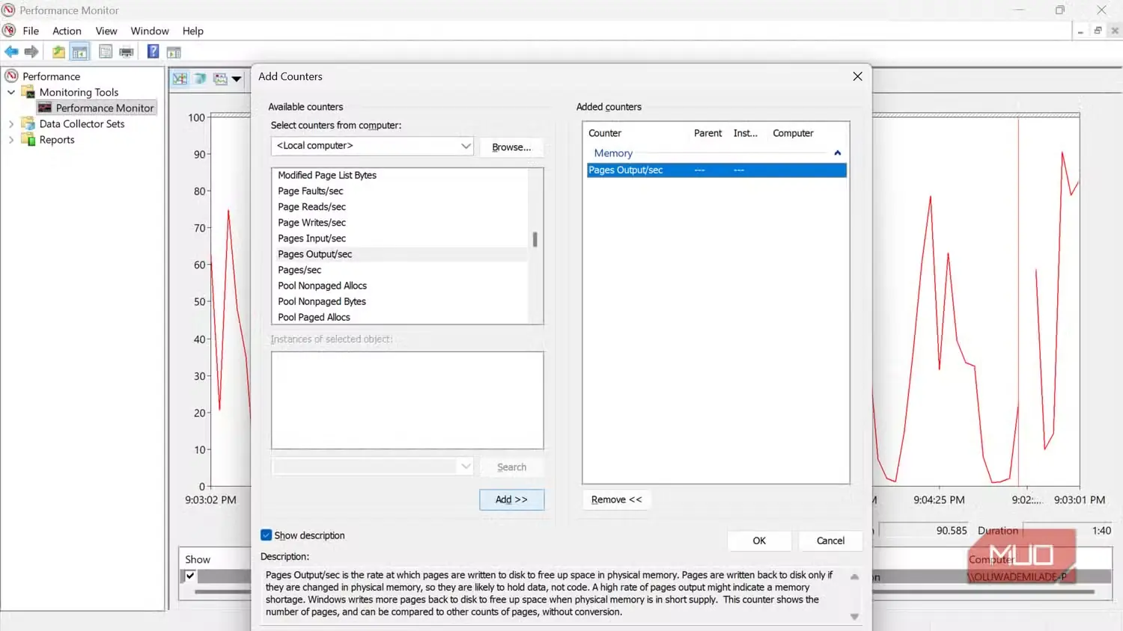The height and width of the screenshot is (631, 1123).
Task: Click Cancel in the Add Counters dialog
Action: [830, 541]
